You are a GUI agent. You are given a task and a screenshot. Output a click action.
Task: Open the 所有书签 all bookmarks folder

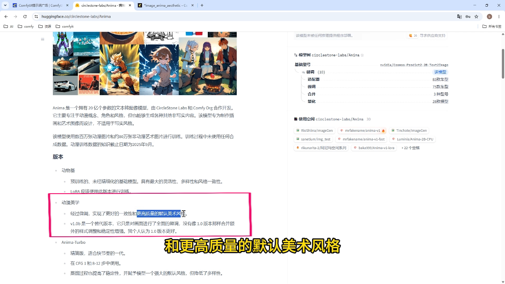492,26
